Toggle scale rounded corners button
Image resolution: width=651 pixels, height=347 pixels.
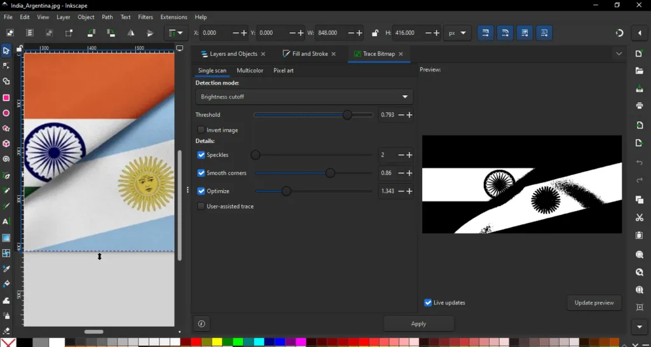click(x=505, y=33)
